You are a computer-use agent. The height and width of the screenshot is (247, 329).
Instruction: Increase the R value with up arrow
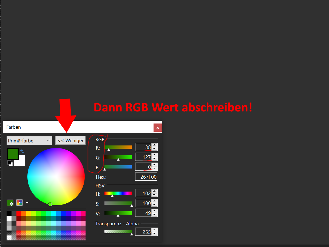(155, 145)
